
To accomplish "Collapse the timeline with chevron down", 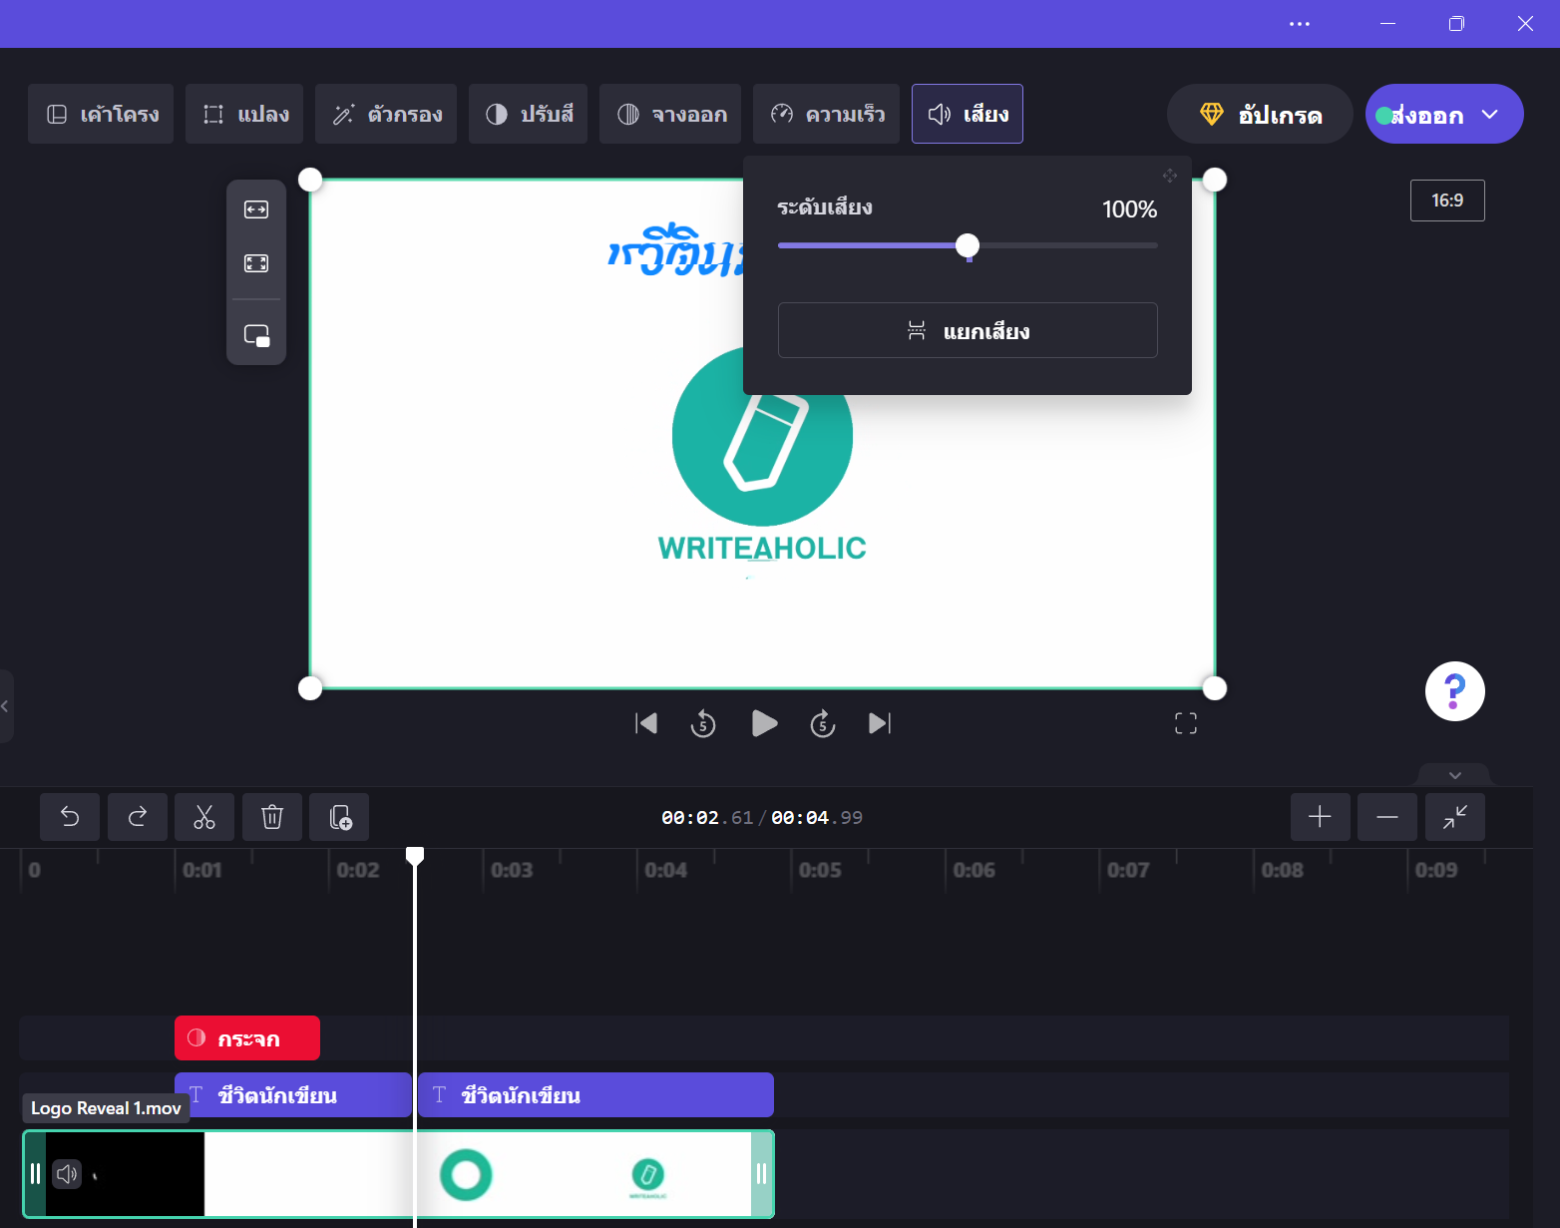I will click(1455, 775).
